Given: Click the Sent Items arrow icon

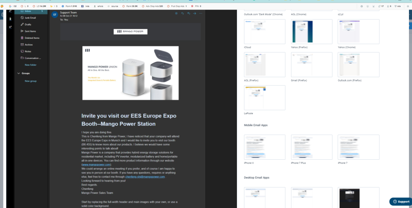Looking at the screenshot, I should pos(23,31).
